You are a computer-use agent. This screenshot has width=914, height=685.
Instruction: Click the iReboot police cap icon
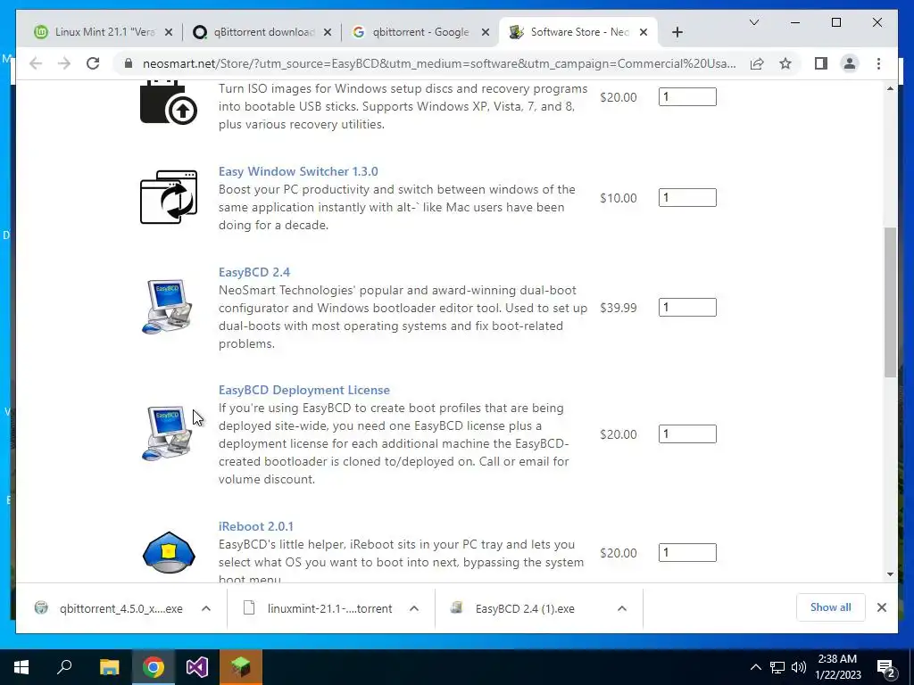[x=169, y=552]
